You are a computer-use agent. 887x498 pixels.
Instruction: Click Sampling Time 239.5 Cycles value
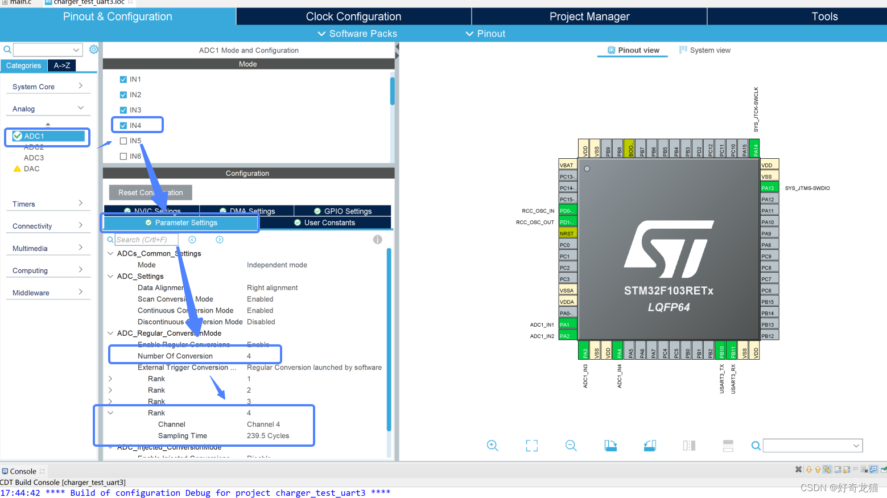click(268, 435)
